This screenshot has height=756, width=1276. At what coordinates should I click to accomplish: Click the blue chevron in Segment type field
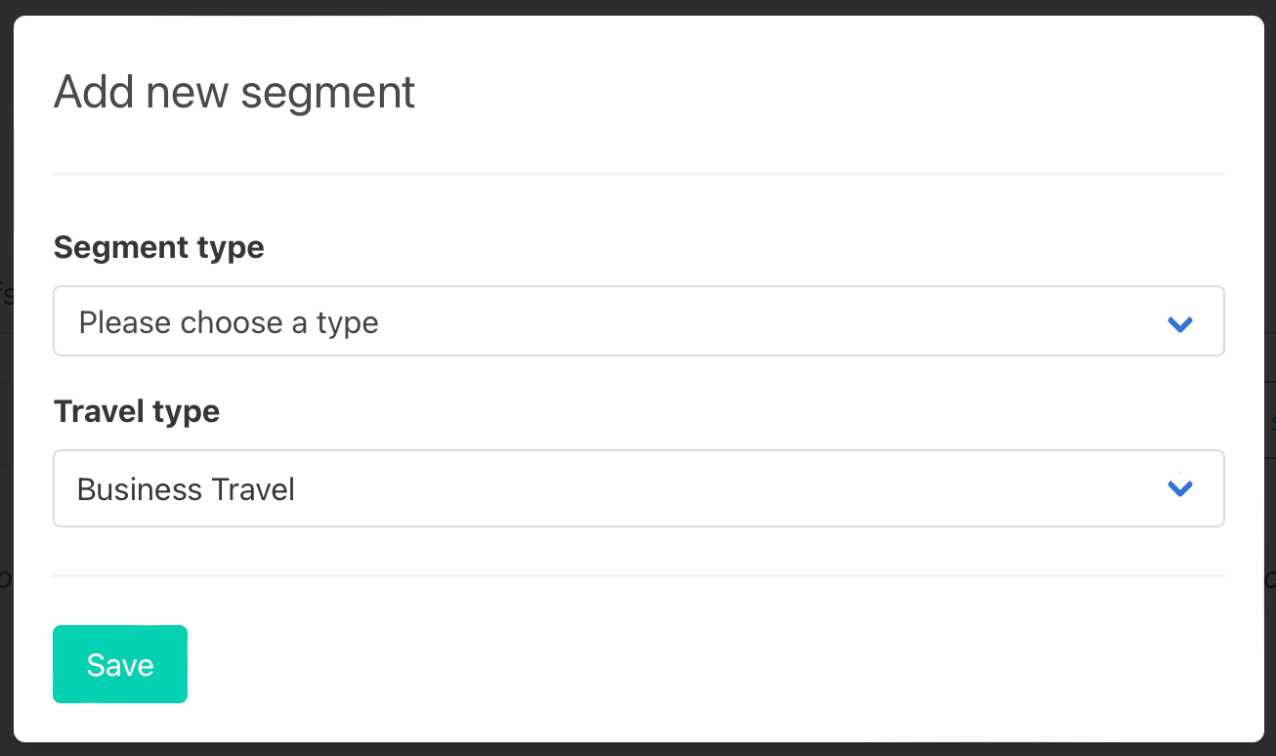tap(1180, 322)
